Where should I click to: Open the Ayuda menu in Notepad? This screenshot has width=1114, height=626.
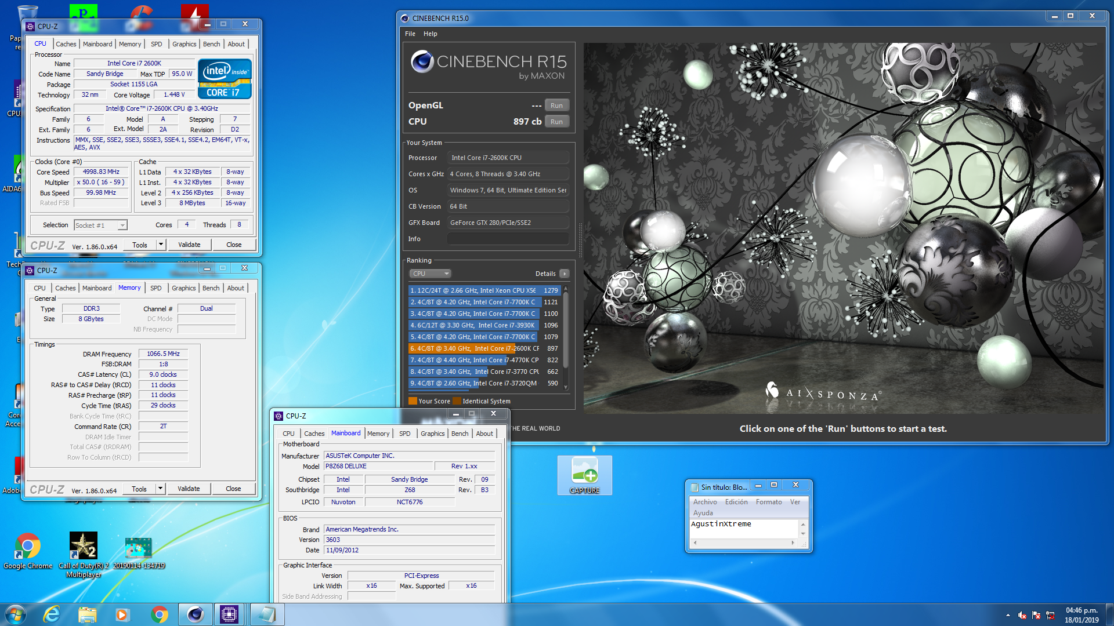703,513
